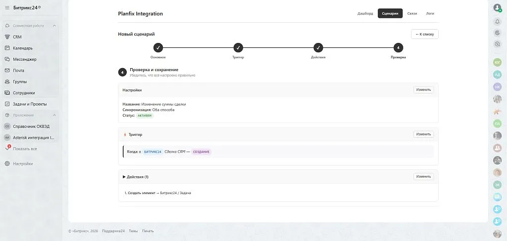This screenshot has height=241, width=507.
Task: Click the Planfix Integration title
Action: click(140, 14)
